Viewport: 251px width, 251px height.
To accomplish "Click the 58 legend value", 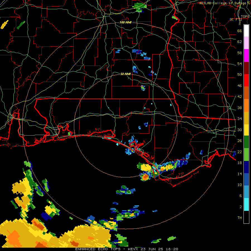I will click(x=240, y=53).
